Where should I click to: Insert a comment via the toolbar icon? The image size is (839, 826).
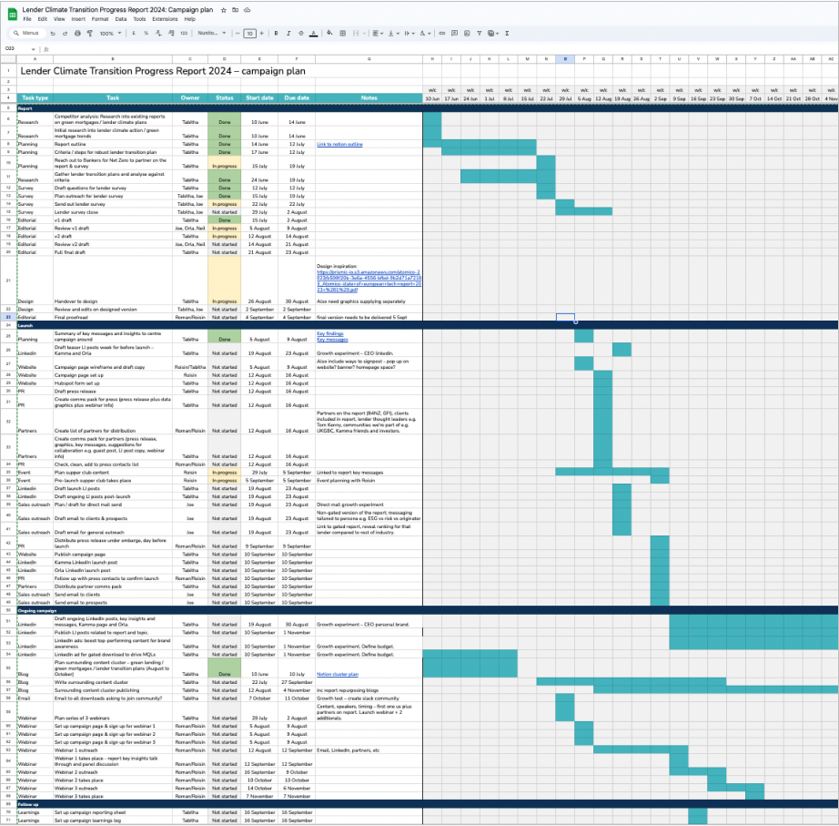[455, 33]
